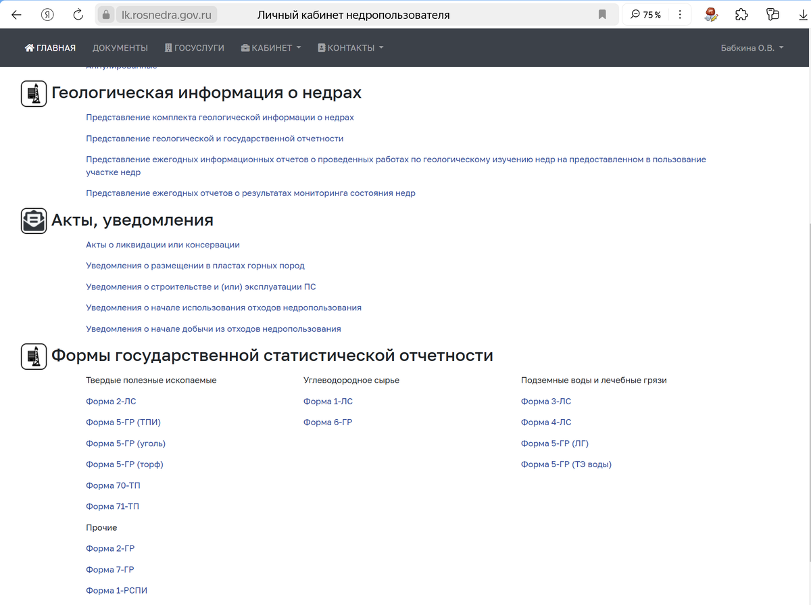This screenshot has width=811, height=605.
Task: Click the lock icon in the address bar
Action: 105,14
